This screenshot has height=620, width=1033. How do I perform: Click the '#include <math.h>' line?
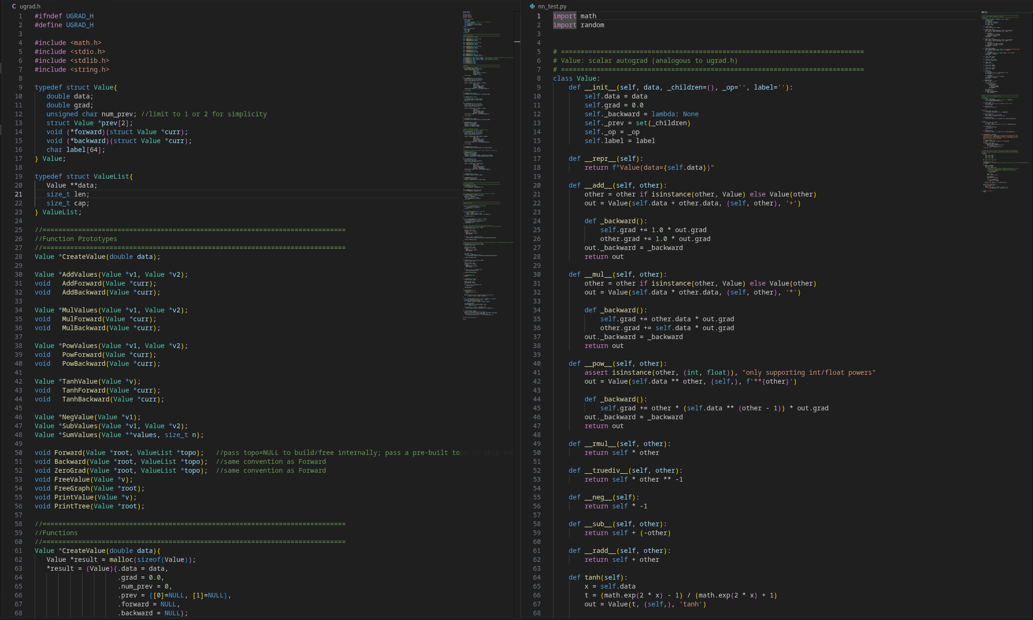point(68,43)
